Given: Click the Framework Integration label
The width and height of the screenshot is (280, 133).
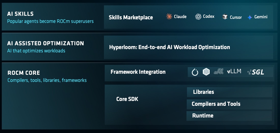Looking at the screenshot, I should click(x=138, y=72).
